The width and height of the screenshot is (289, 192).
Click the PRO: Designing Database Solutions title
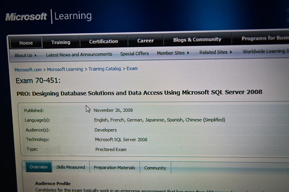coord(140,93)
